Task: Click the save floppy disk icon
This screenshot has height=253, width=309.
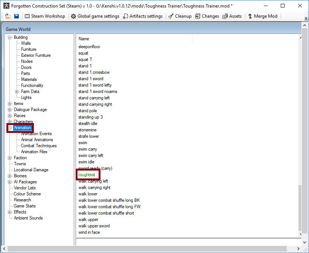Action: coord(17,16)
